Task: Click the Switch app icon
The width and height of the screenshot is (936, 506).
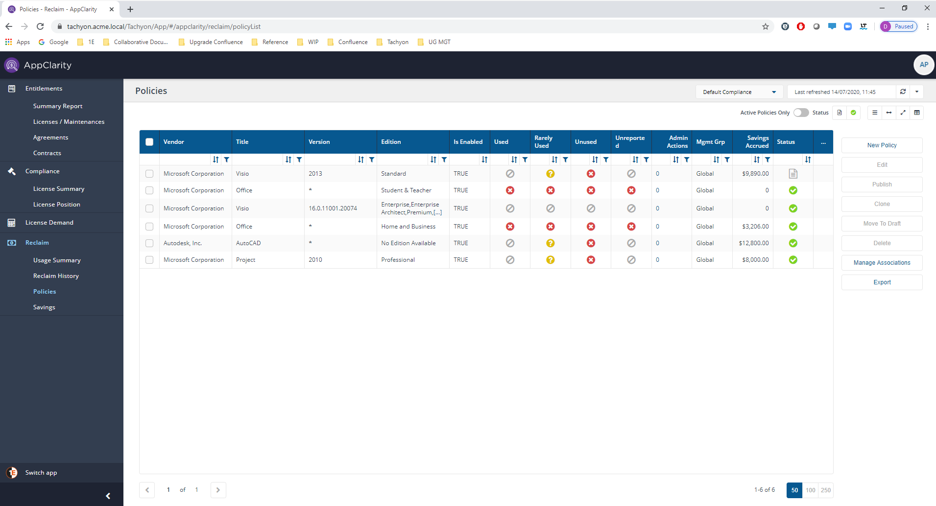Action: (x=12, y=473)
